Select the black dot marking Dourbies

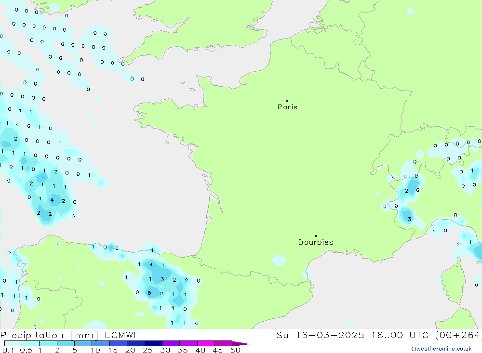tap(316, 236)
